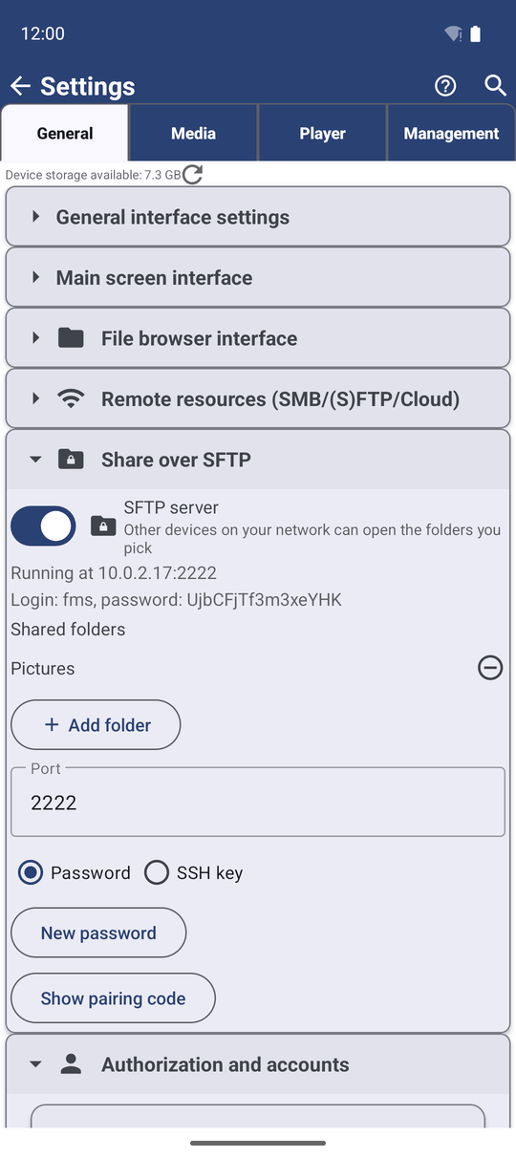
Task: Click the locked folder icon in Share over SFTP
Action: [x=71, y=460]
